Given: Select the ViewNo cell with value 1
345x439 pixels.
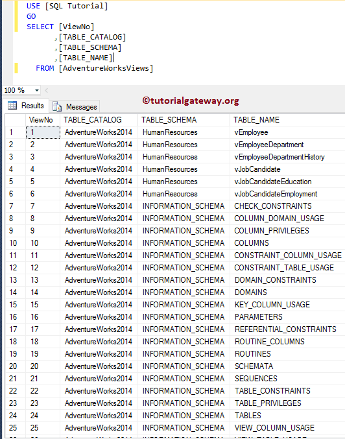Looking at the screenshot, I should tap(43, 132).
